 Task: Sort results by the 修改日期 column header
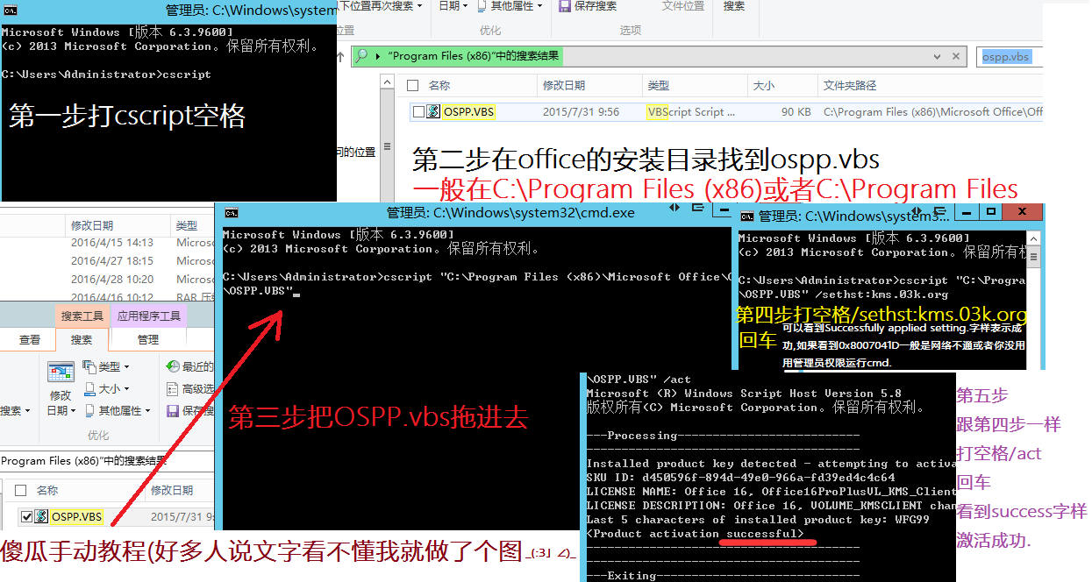pos(563,86)
